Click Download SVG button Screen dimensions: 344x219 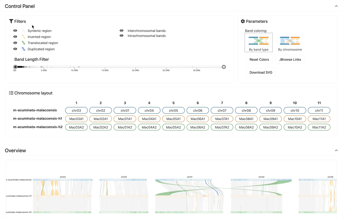(261, 72)
